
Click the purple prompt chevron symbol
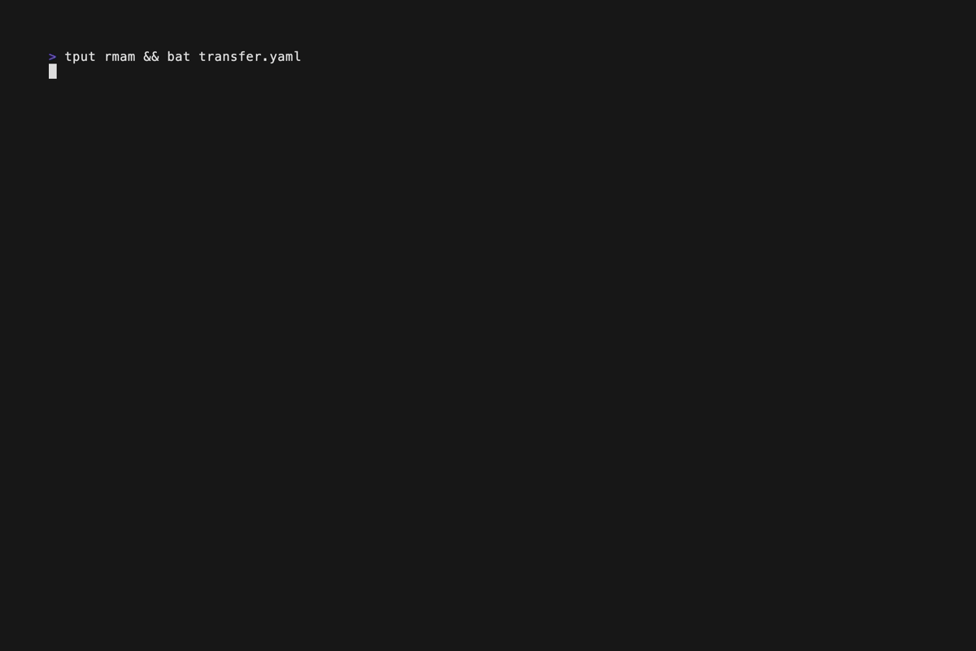pos(52,57)
